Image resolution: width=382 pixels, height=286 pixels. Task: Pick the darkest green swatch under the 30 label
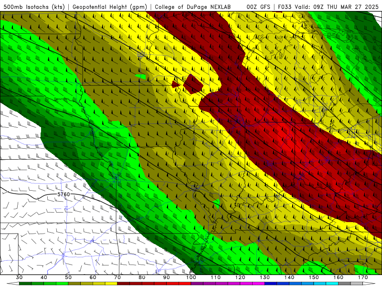point(25,284)
